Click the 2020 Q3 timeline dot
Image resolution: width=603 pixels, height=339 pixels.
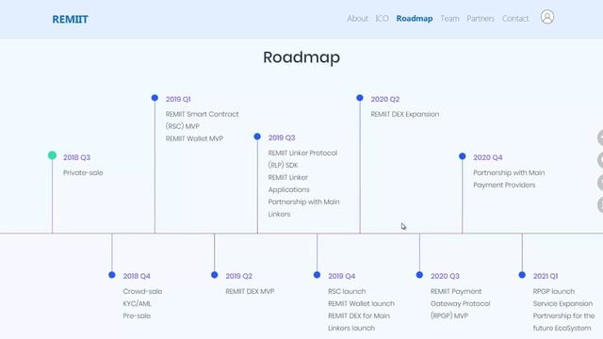(419, 275)
